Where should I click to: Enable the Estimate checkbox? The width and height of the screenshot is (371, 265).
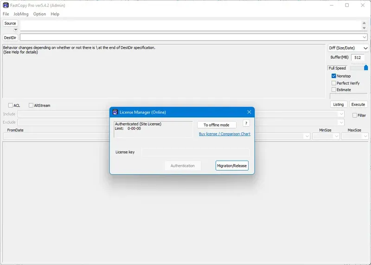[333, 89]
